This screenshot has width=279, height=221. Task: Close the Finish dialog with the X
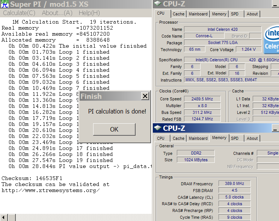point(145,96)
